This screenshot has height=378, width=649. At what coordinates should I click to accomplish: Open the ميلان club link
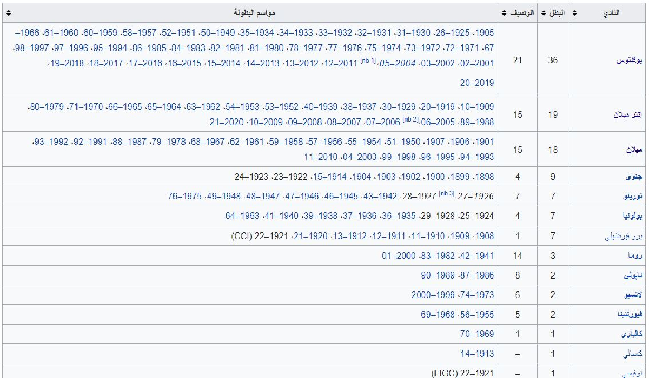click(633, 150)
